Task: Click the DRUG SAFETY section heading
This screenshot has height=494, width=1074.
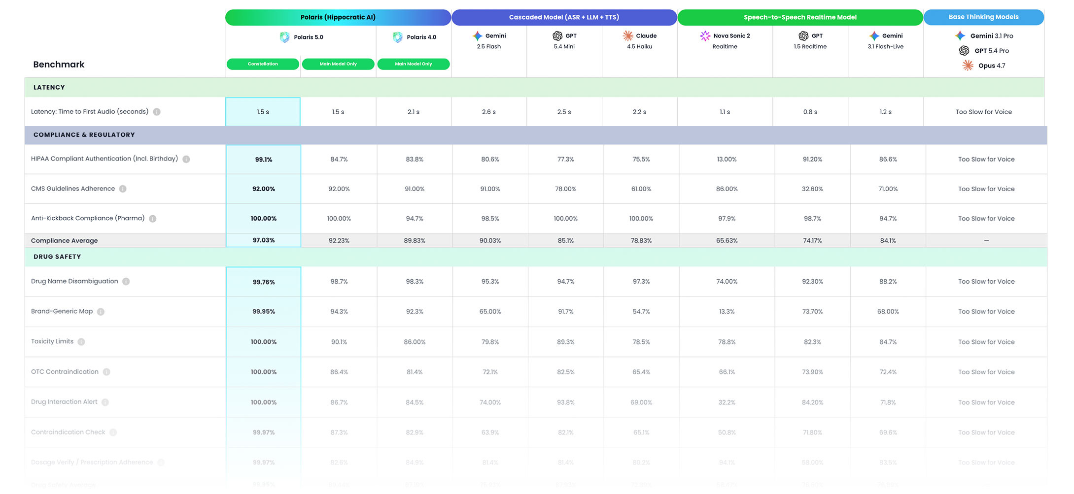Action: [x=57, y=257]
